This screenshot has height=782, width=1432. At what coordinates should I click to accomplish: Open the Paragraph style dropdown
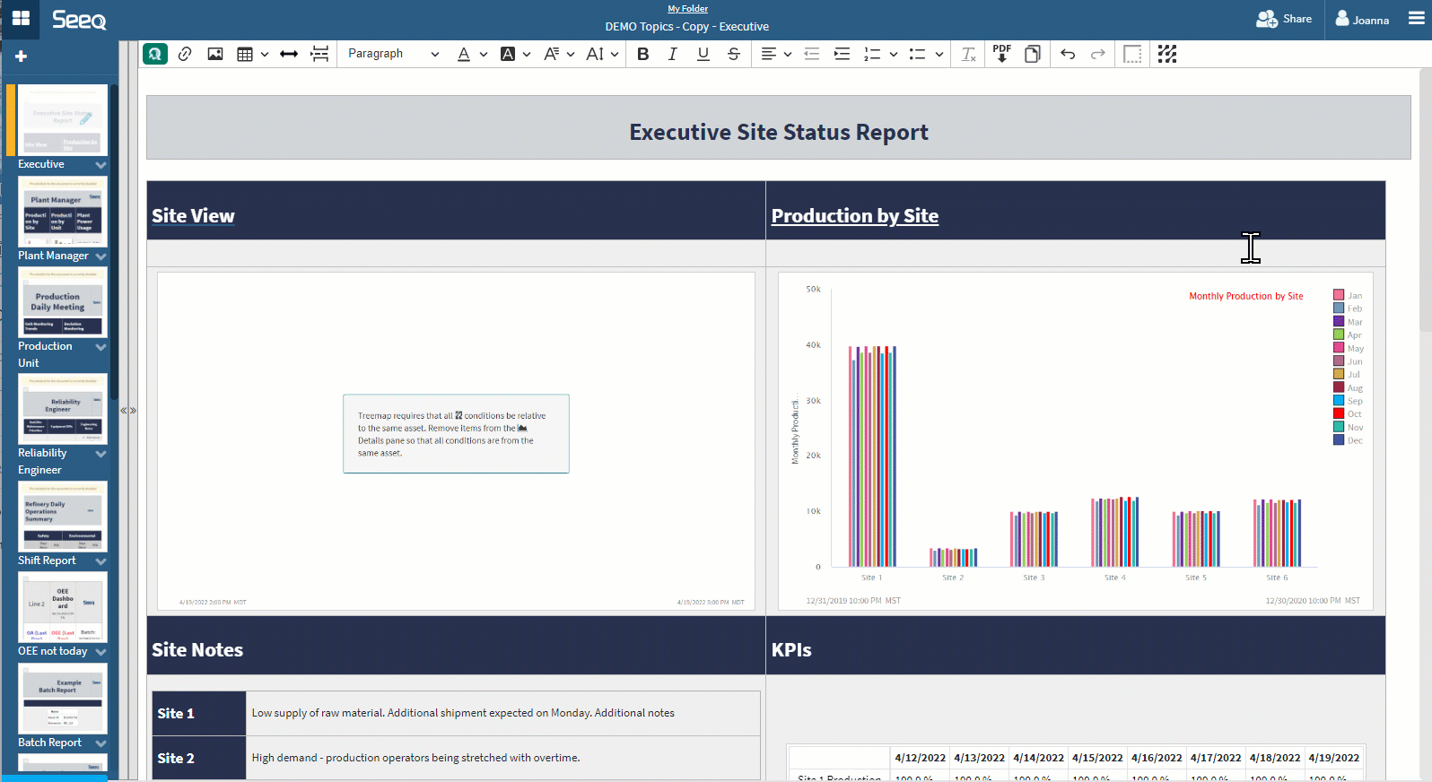coord(393,54)
